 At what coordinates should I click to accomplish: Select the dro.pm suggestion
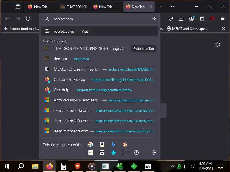point(99,59)
